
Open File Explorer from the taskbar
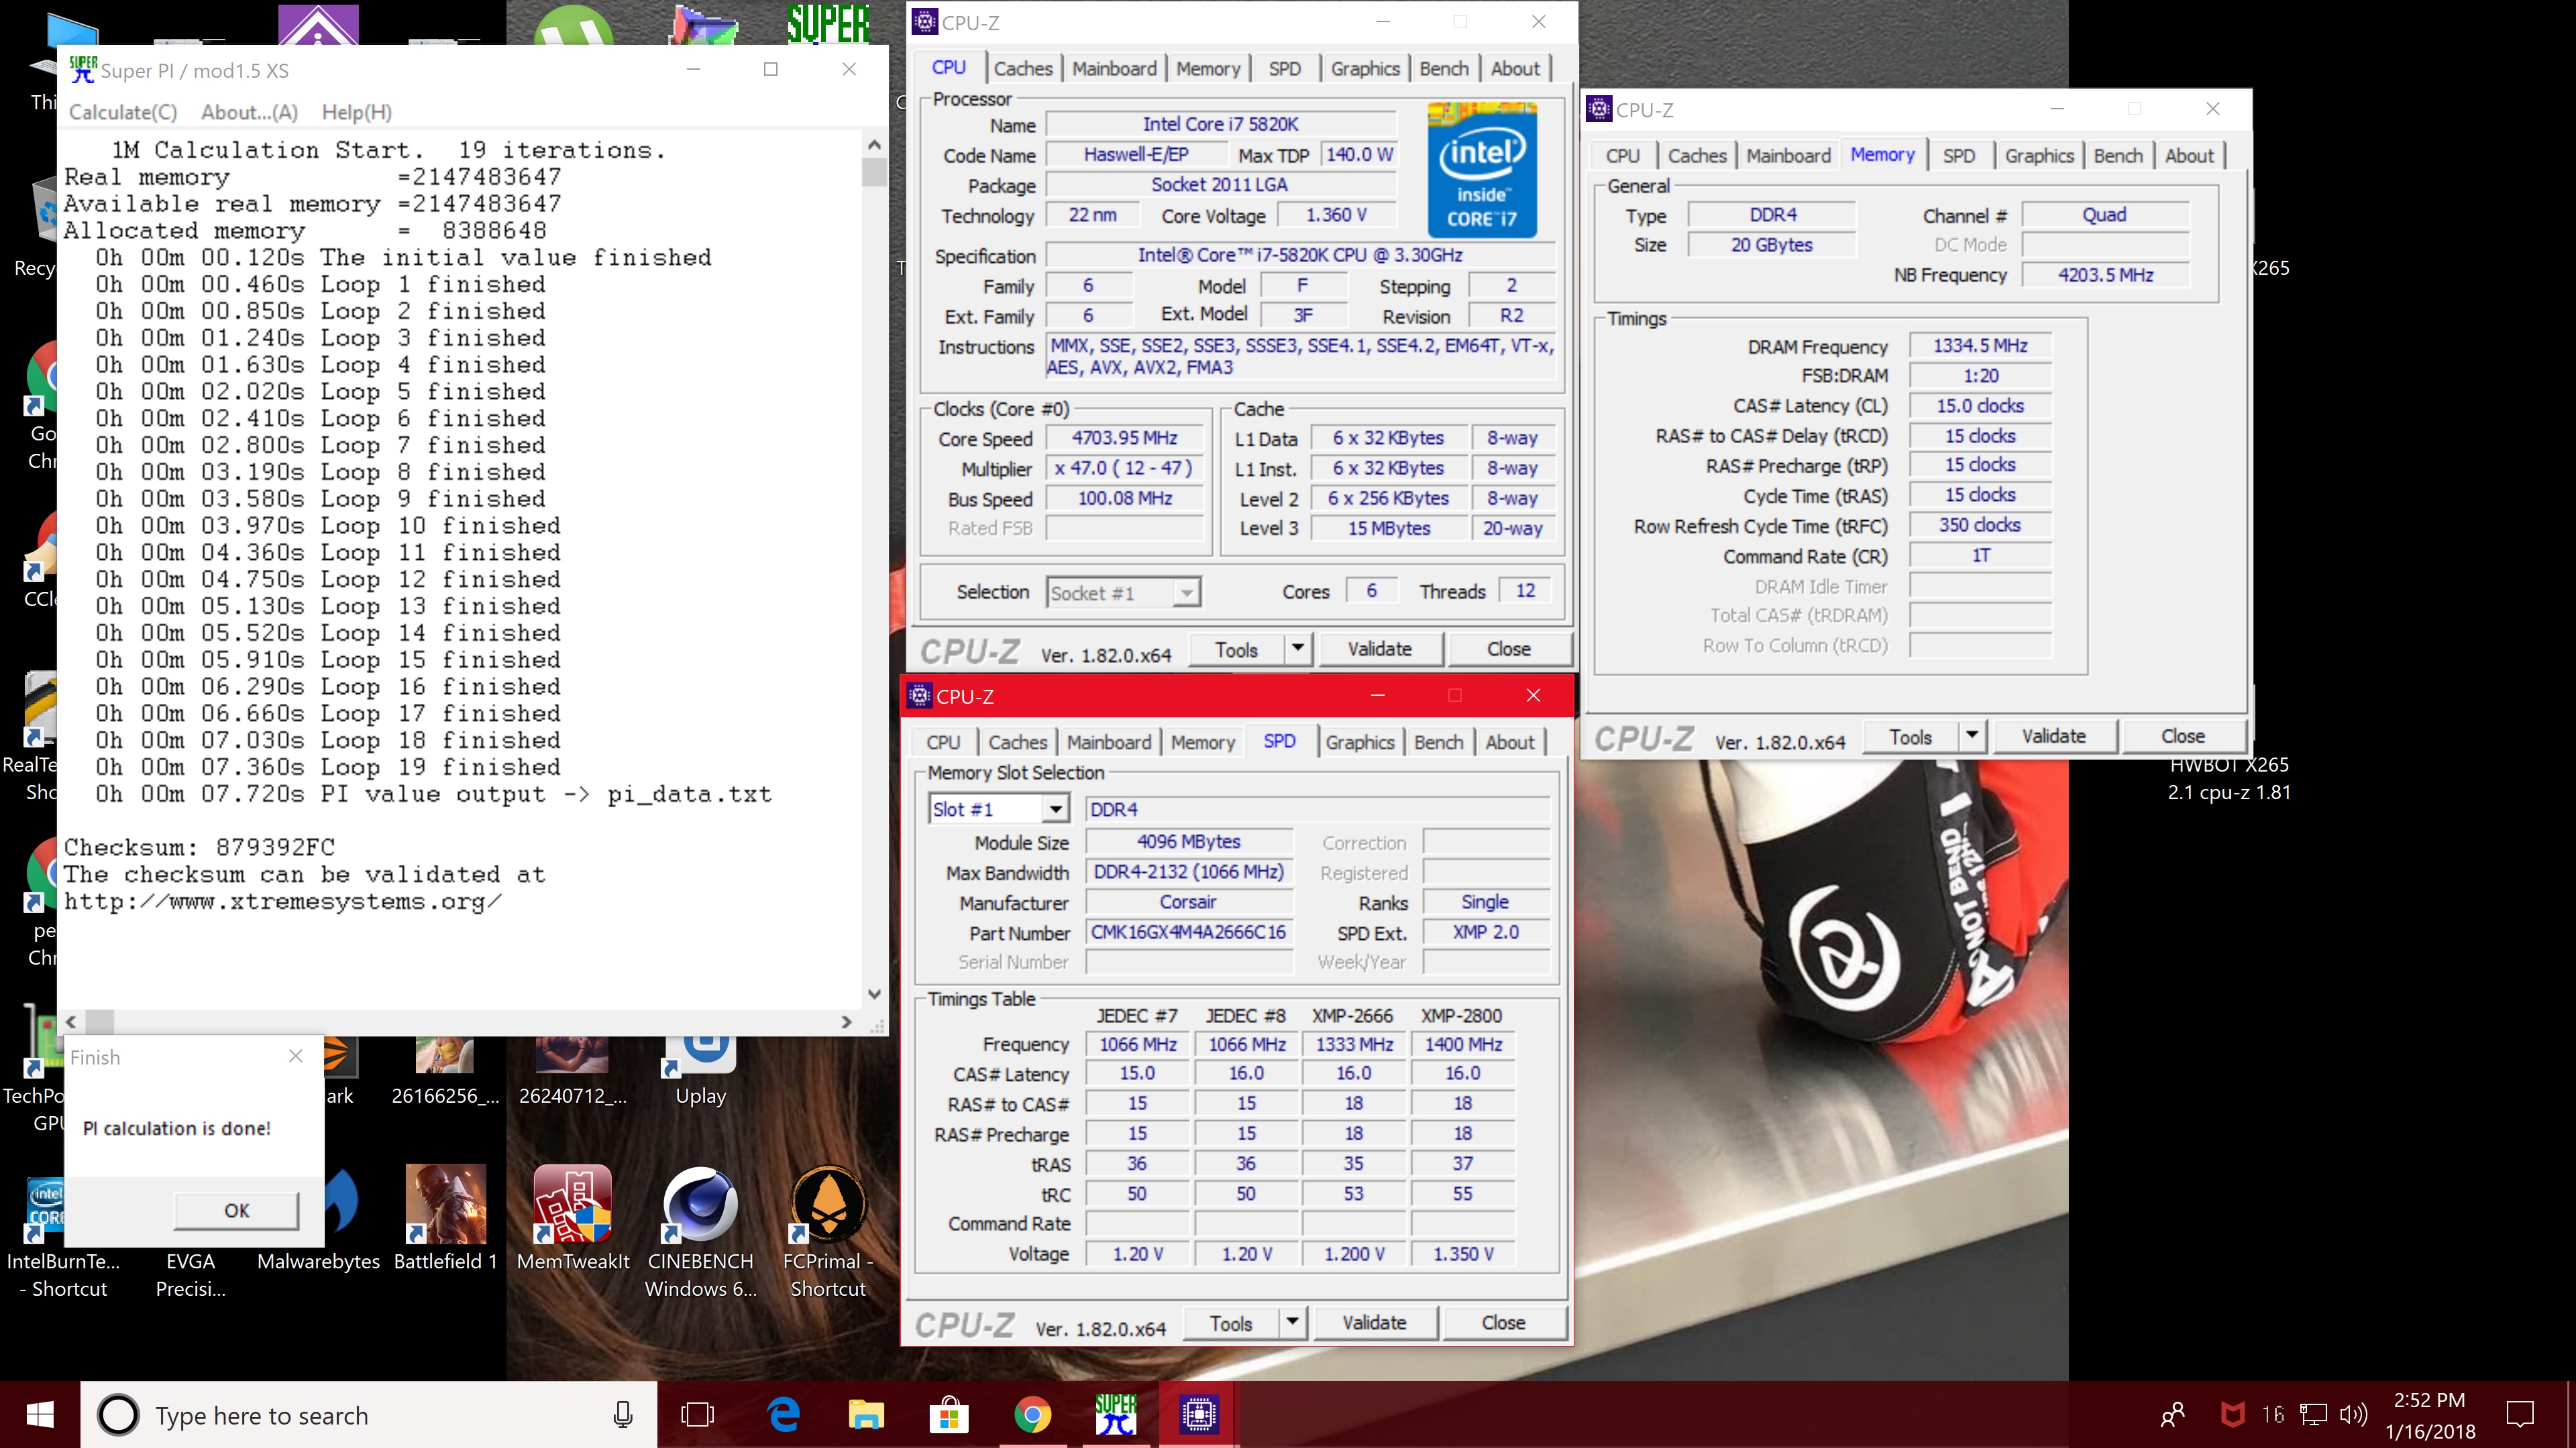866,1415
